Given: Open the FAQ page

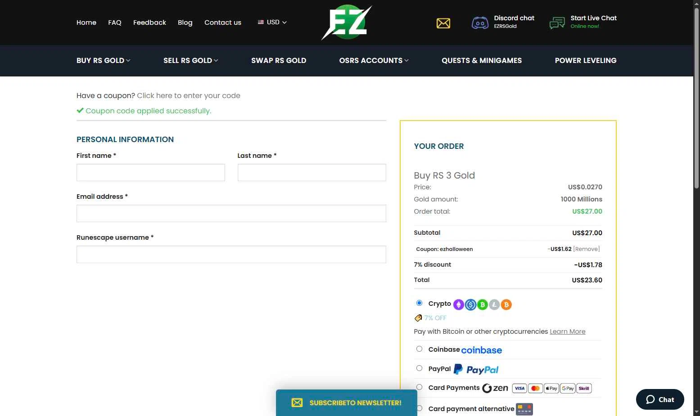Looking at the screenshot, I should [115, 22].
